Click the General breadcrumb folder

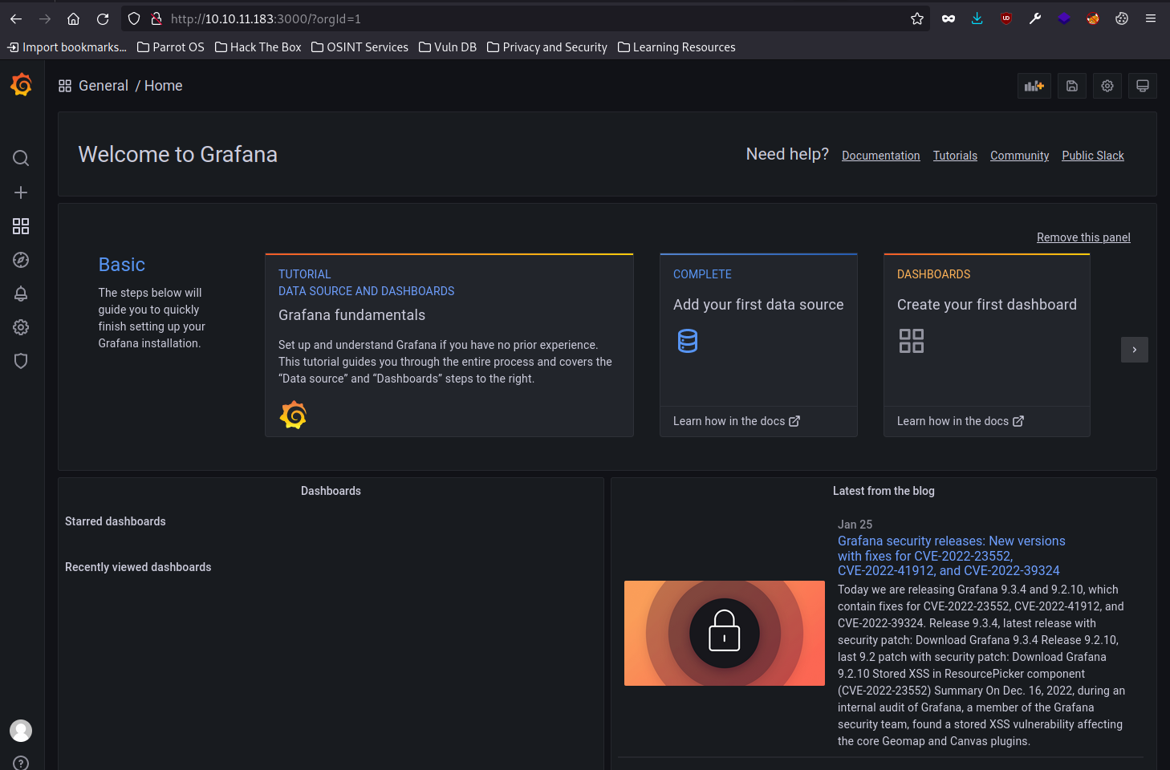pyautogui.click(x=103, y=86)
